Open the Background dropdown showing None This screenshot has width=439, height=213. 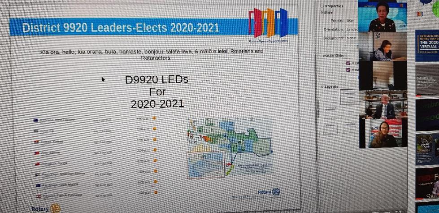(x=351, y=38)
